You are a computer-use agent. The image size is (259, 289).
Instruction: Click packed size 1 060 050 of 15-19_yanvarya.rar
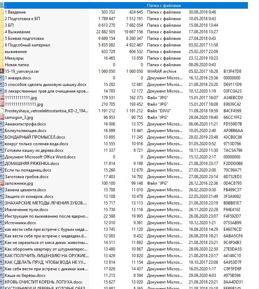(135, 71)
